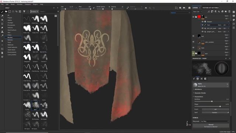Select Smart materials shelf category
Viewport: 236px width, 133px height.
12,47
